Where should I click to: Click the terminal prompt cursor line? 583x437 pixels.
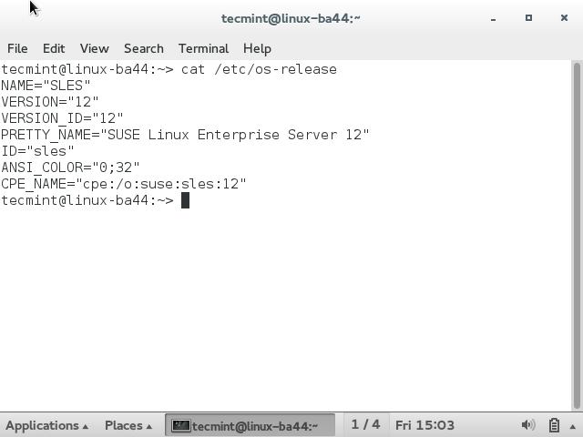tap(185, 200)
